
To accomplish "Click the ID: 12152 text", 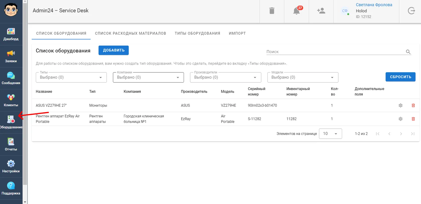I will pyautogui.click(x=363, y=17).
